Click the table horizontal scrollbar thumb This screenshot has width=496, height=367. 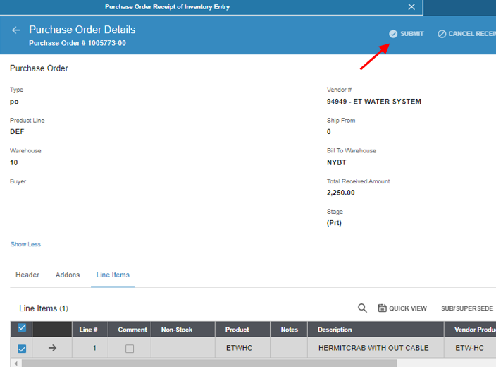(209, 363)
